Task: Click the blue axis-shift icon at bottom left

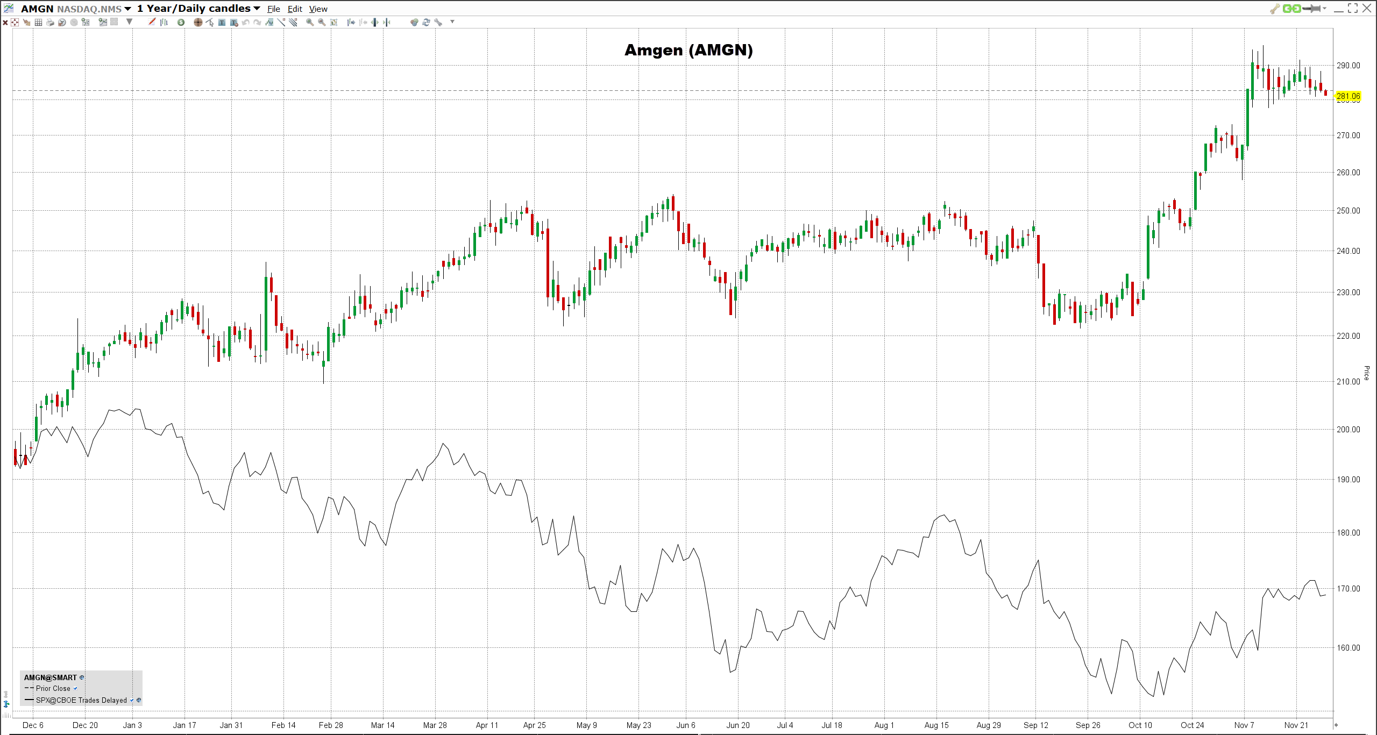Action: pos(6,704)
